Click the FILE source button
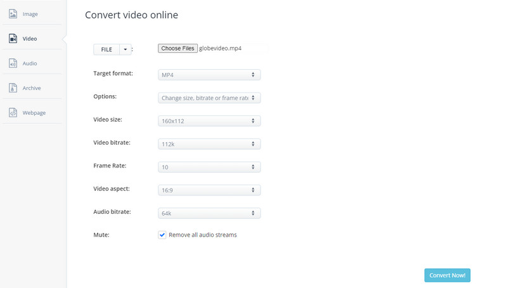This screenshot has height=288, width=507. (x=106, y=49)
